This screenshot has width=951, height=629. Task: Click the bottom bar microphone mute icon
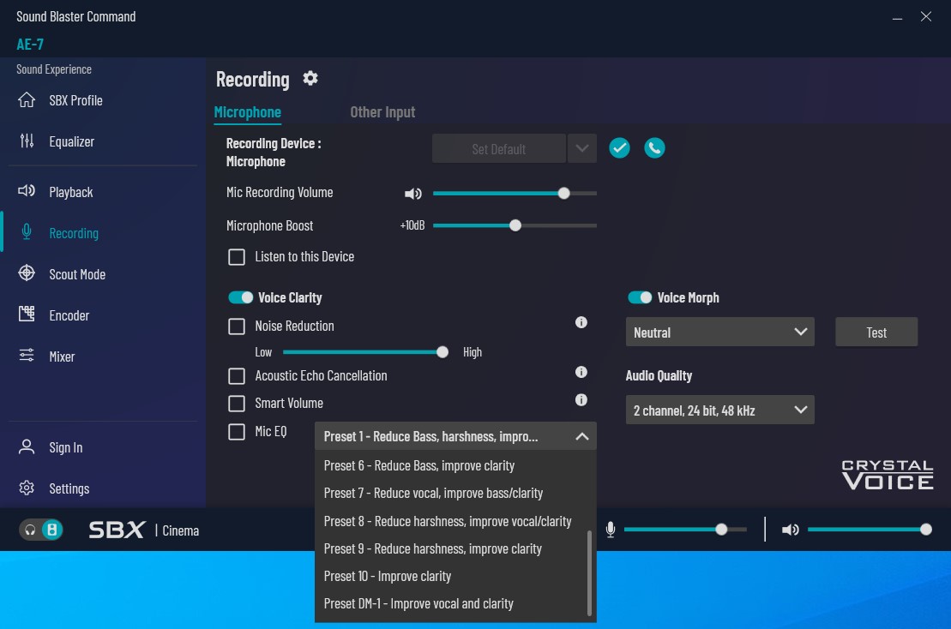[x=611, y=530]
